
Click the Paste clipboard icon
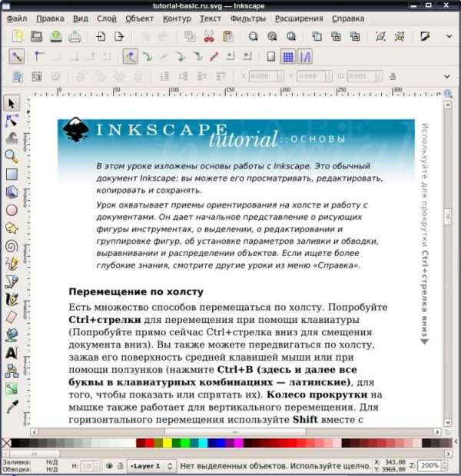[x=227, y=36]
